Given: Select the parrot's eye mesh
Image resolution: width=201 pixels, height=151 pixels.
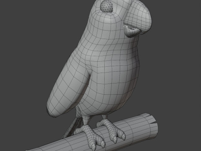Looking at the screenshot, I should [x=106, y=6].
